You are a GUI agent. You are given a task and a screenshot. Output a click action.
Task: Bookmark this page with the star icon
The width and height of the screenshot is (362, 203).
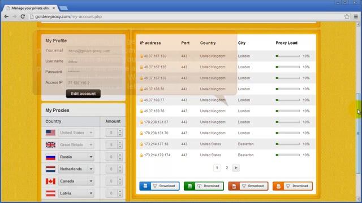coord(347,16)
